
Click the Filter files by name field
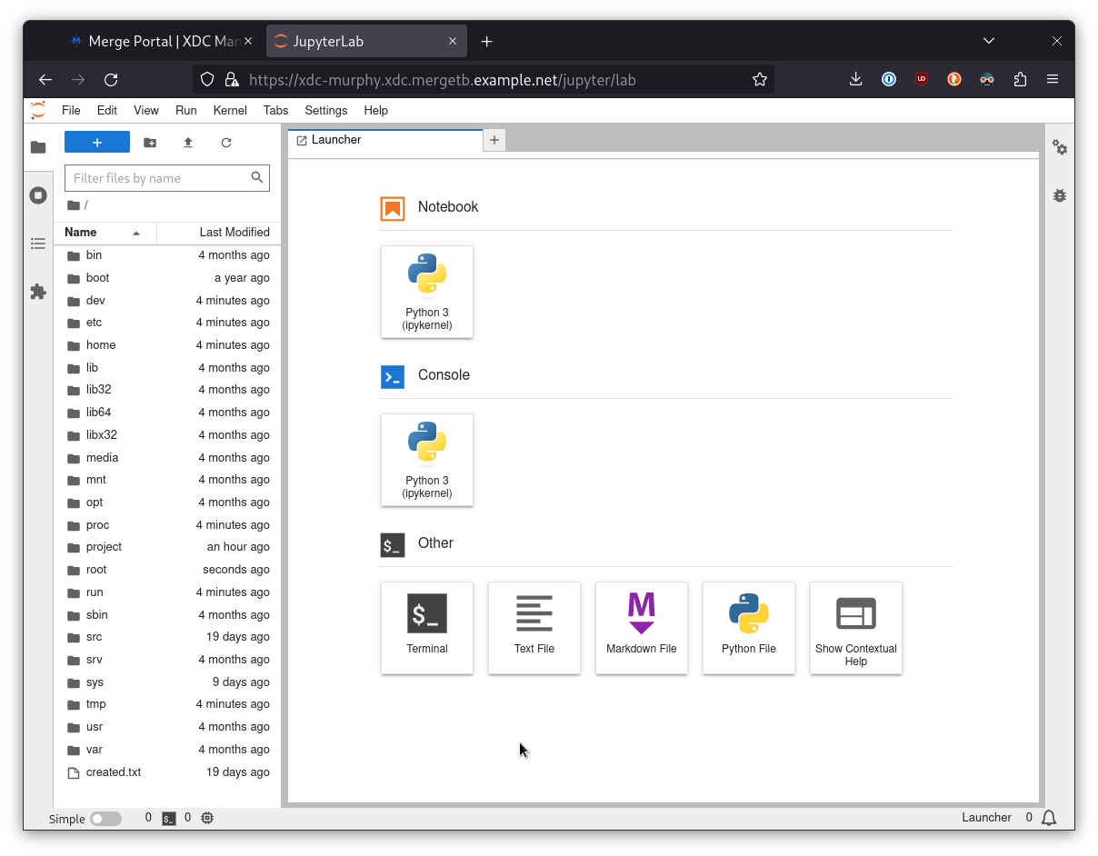coord(158,178)
